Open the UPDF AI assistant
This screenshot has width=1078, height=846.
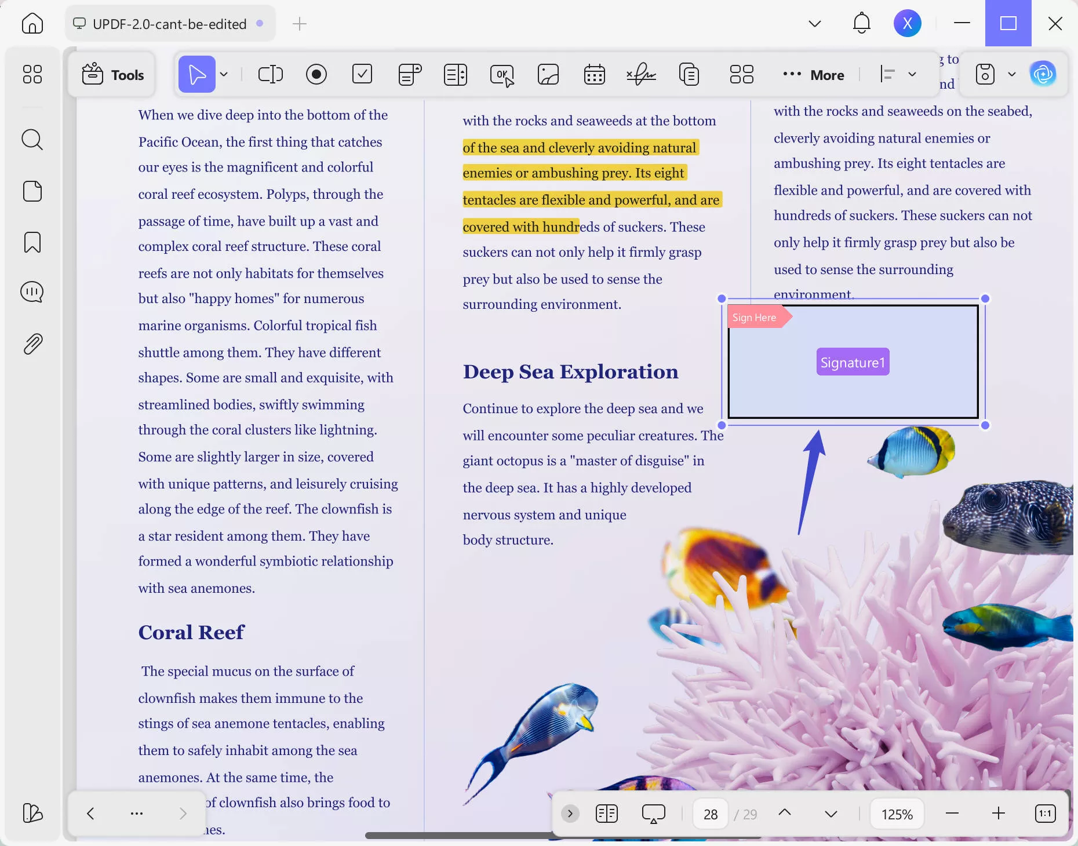1043,74
